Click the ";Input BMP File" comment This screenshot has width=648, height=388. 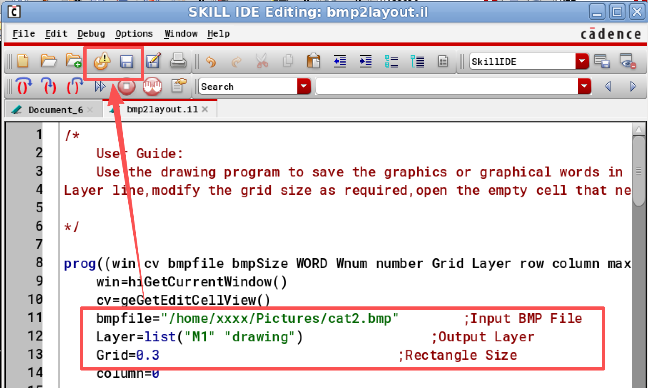pyautogui.click(x=523, y=318)
